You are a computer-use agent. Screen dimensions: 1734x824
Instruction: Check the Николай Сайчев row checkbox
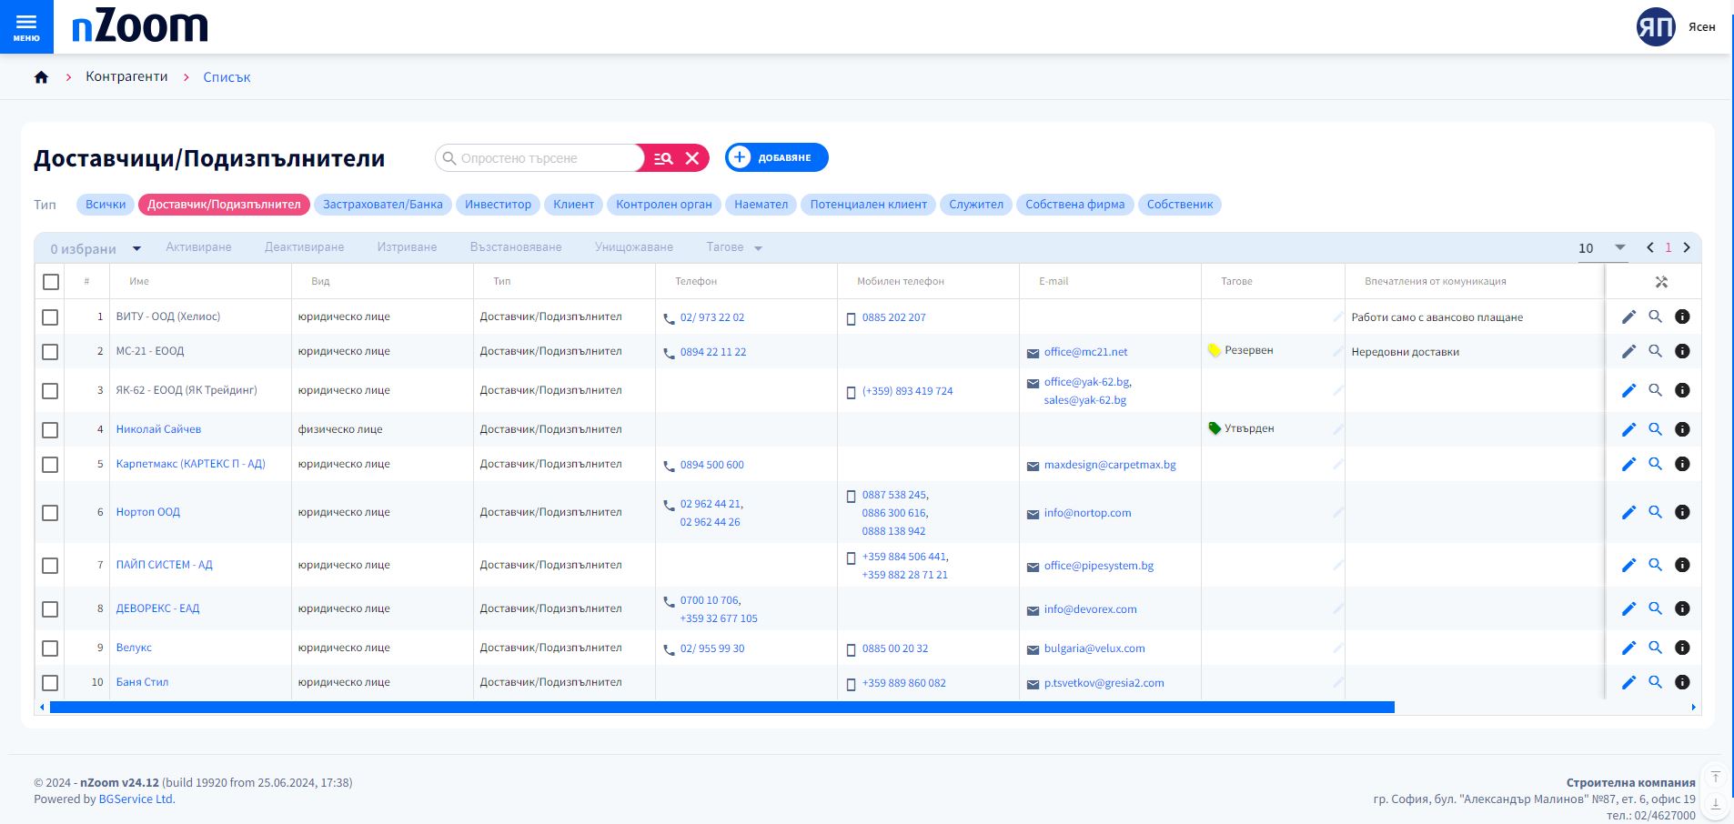pyautogui.click(x=50, y=430)
